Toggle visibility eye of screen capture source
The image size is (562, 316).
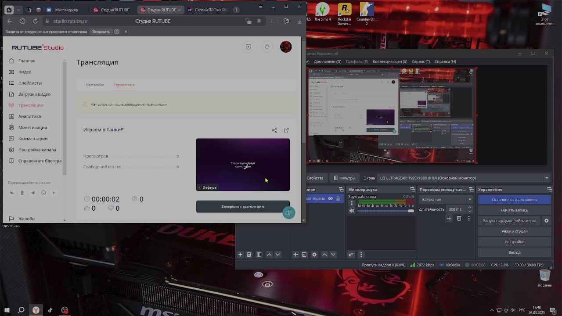click(330, 198)
